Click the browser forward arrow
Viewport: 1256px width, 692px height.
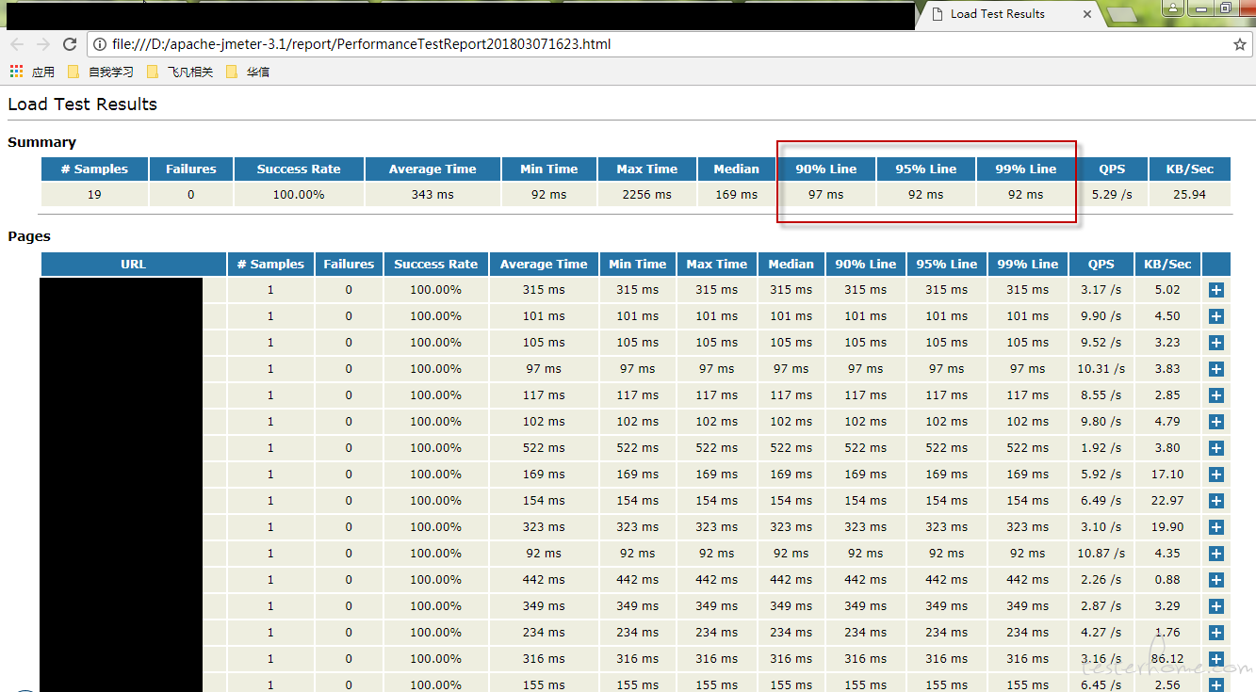click(43, 44)
